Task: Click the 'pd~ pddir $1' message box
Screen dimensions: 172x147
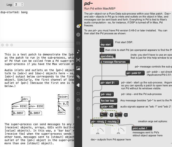Action: coord(135,73)
